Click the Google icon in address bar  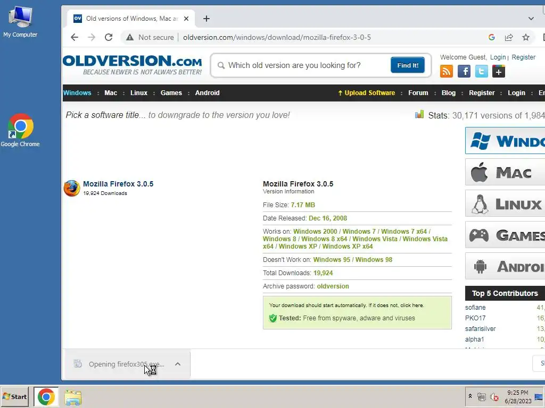click(491, 37)
